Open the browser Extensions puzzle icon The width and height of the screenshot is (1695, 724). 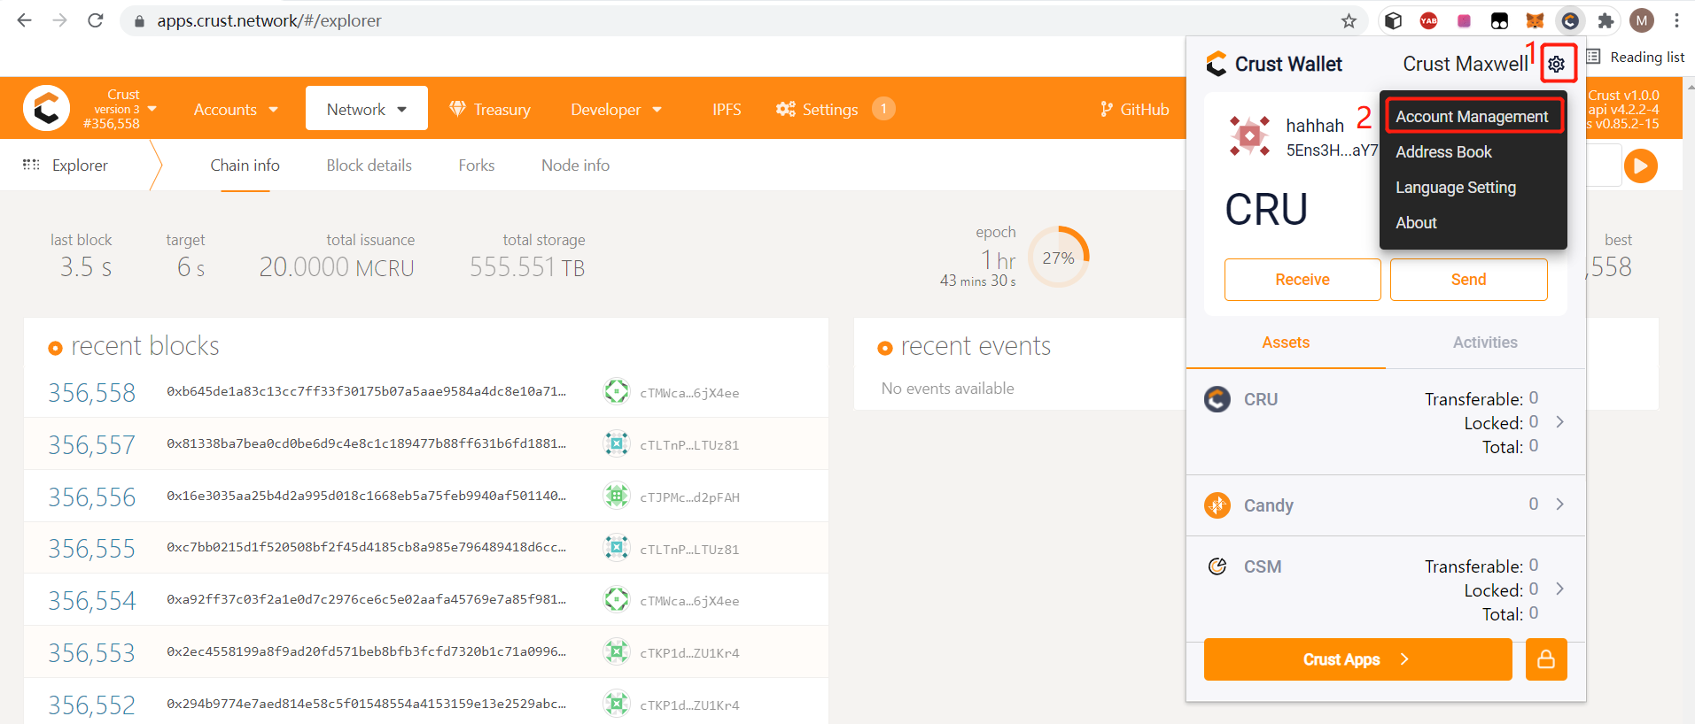pos(1606,20)
